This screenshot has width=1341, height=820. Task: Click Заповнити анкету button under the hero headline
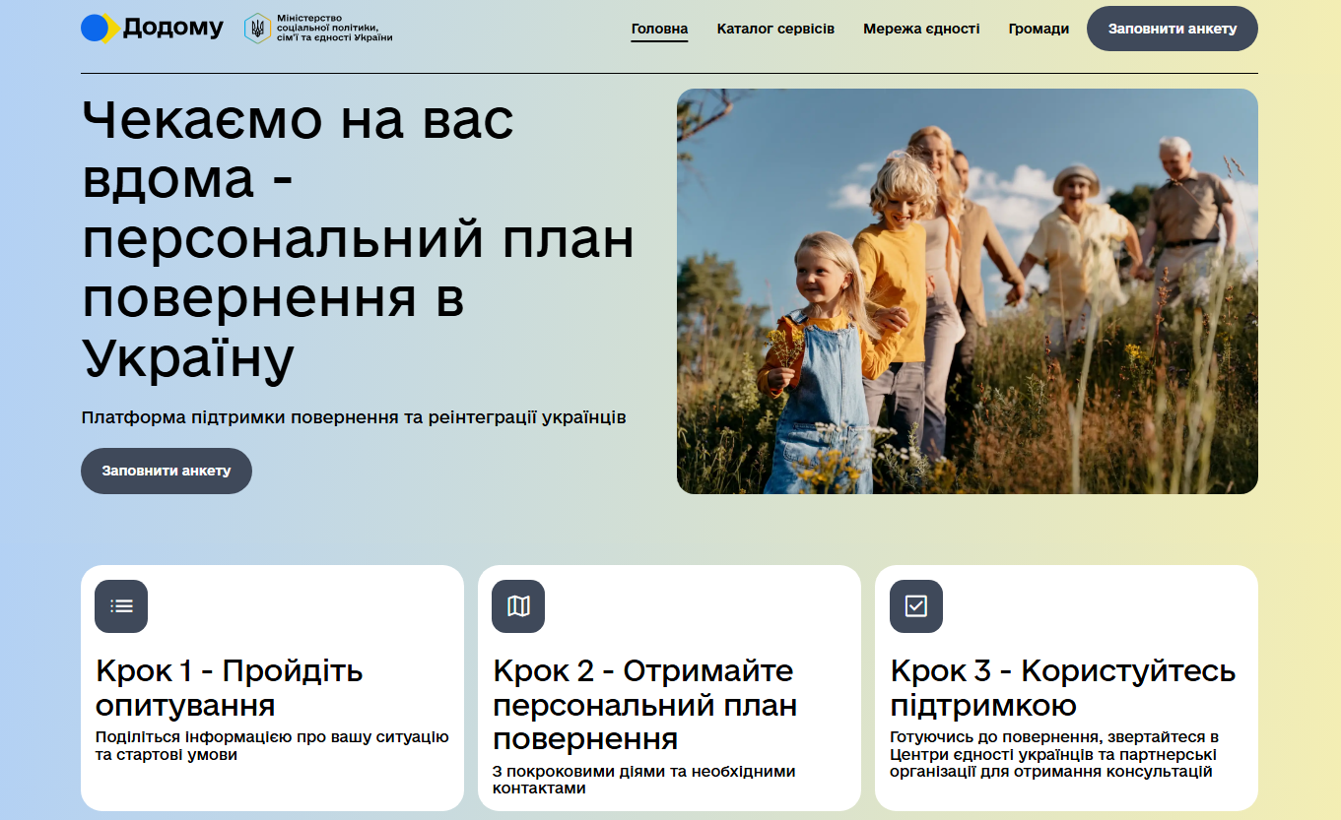[x=167, y=471]
